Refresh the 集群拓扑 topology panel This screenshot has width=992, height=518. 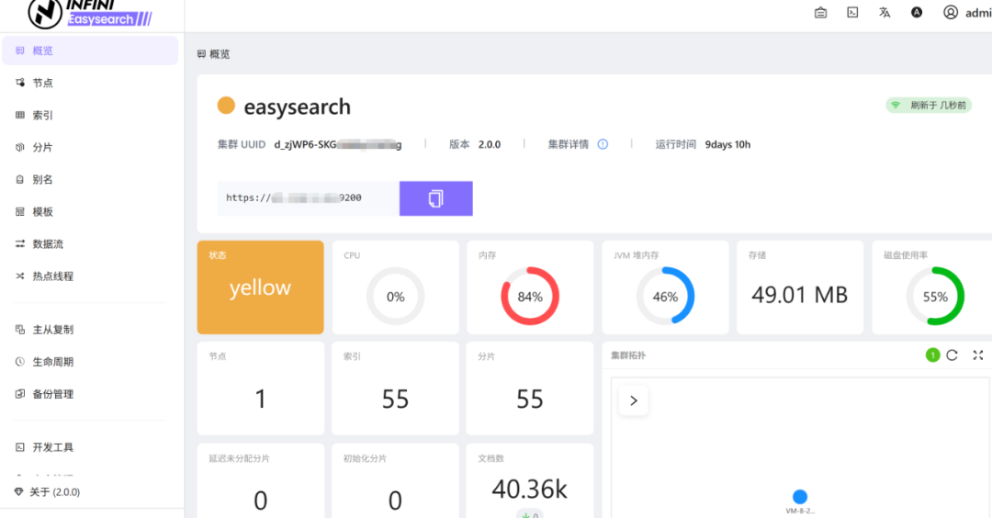coord(953,355)
